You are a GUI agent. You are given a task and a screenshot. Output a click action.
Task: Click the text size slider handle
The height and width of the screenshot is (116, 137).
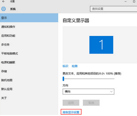point(63,79)
